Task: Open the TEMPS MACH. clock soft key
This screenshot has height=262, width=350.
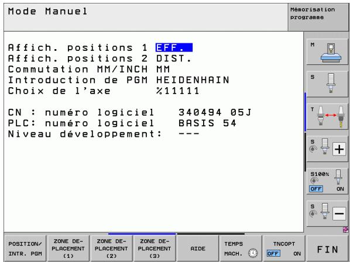Action: 241,248
